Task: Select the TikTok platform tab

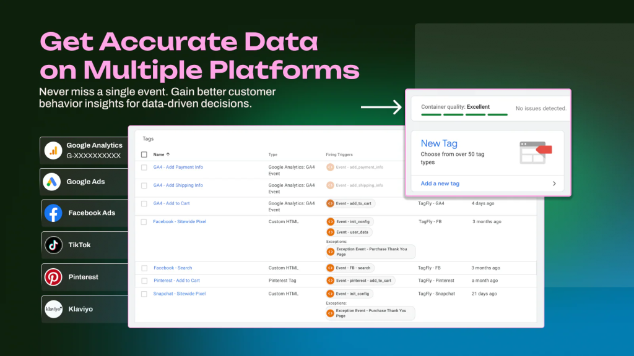Action: pos(85,245)
